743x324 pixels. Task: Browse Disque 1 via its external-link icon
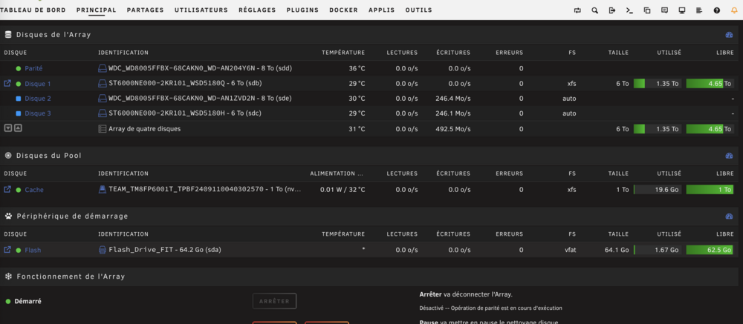[7, 83]
